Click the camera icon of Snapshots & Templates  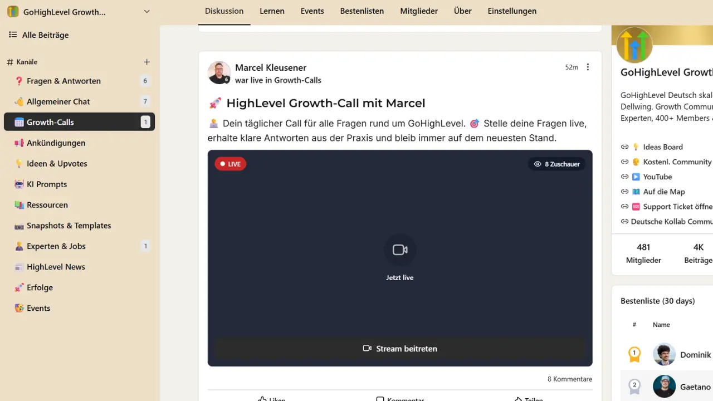pos(19,225)
